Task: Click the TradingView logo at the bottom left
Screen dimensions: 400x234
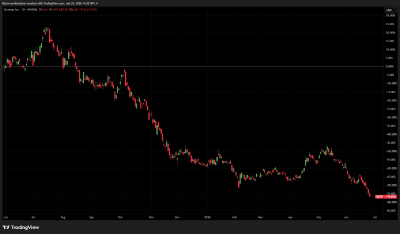Action: point(21,228)
